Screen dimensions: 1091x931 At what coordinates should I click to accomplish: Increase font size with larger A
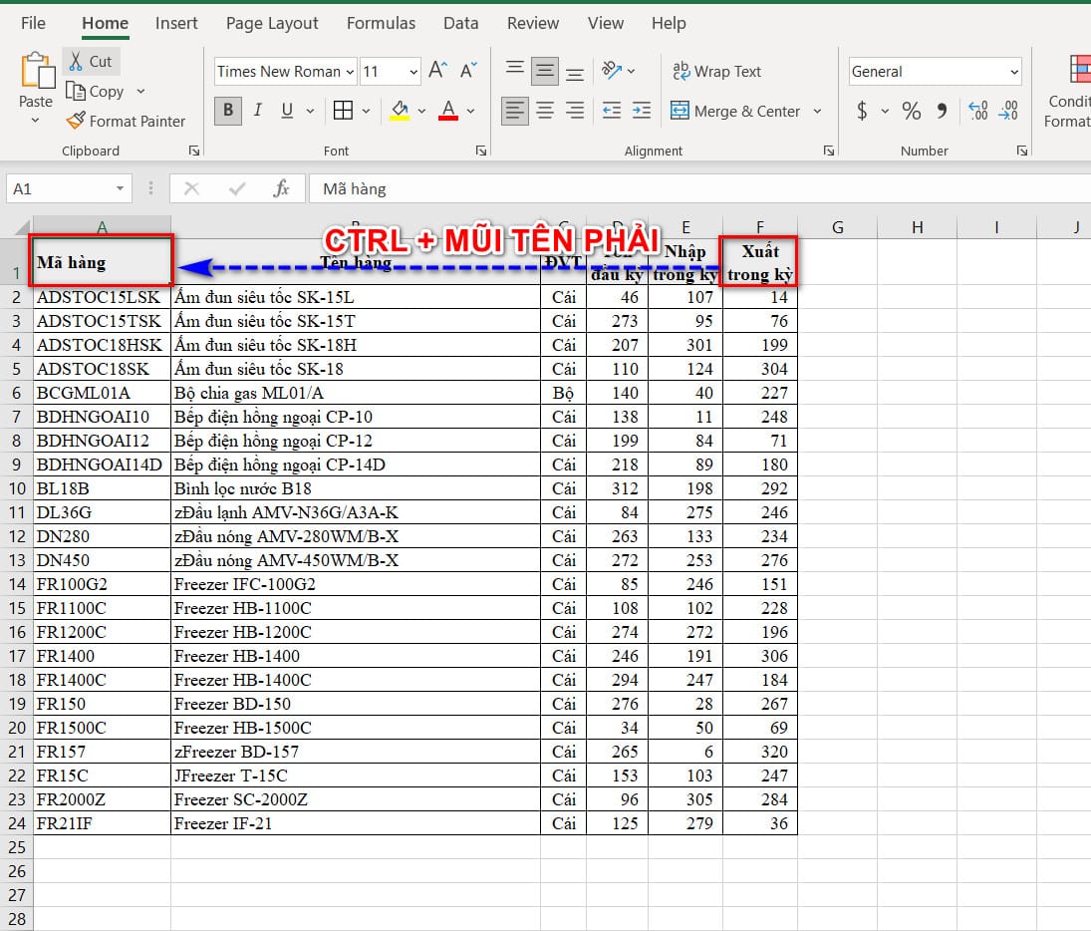pyautogui.click(x=437, y=71)
